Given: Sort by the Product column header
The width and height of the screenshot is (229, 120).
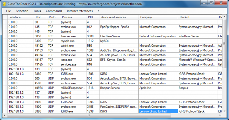Looking at the screenshot, I should [x=197, y=17].
